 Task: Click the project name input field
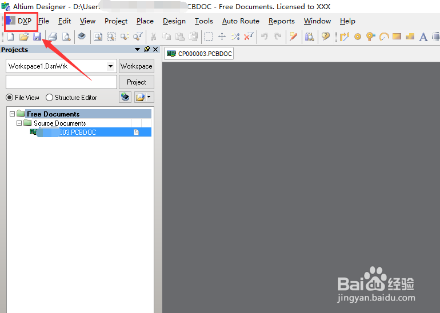[x=62, y=82]
